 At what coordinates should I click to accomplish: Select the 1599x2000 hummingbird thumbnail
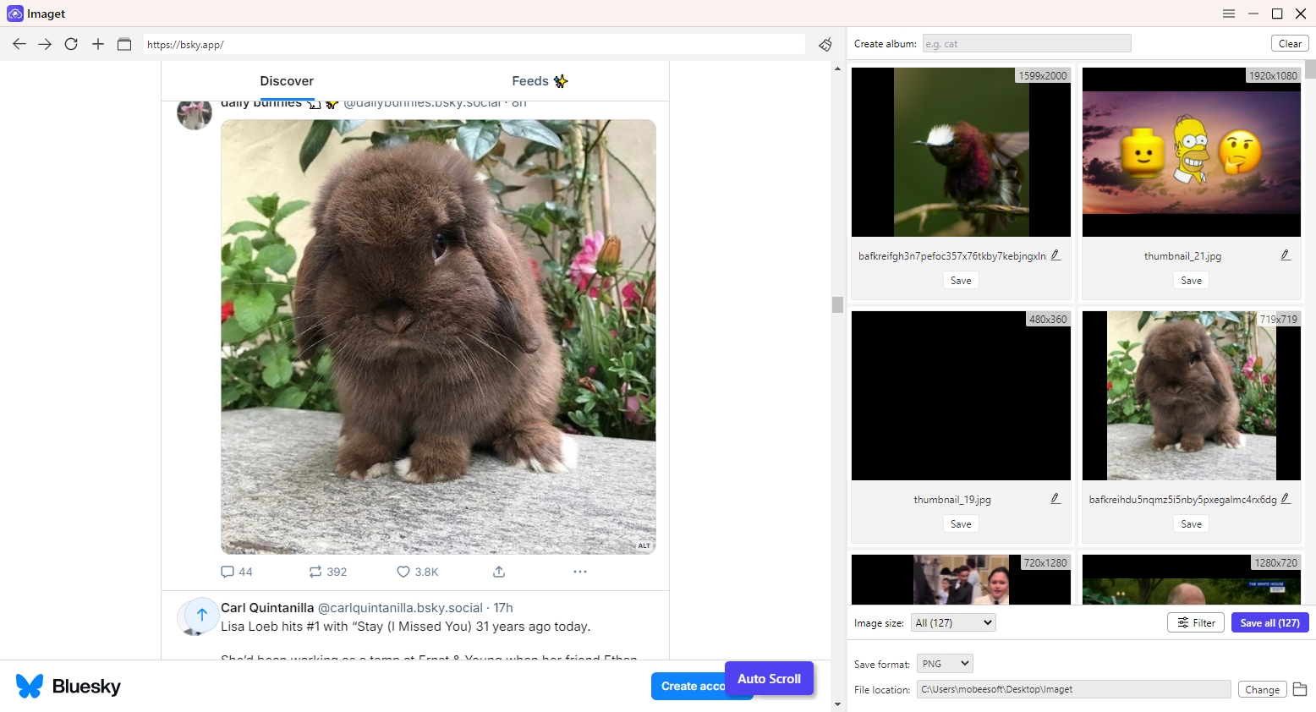coord(961,152)
